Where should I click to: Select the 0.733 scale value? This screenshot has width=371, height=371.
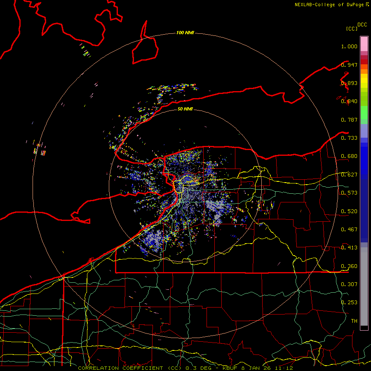tap(349, 138)
